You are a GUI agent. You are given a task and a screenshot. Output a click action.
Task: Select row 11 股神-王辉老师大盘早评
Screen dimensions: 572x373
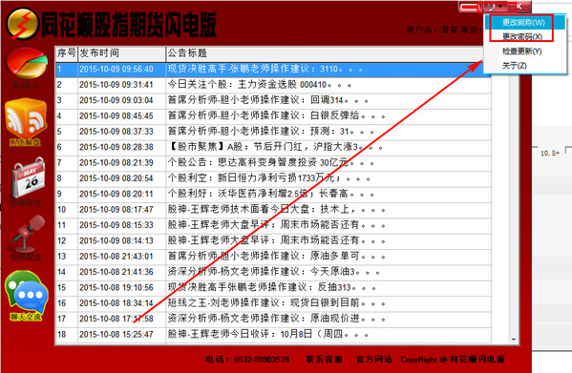[273, 225]
